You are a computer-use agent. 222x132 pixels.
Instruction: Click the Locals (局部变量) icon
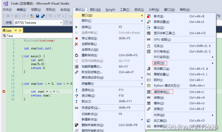coord(148,74)
